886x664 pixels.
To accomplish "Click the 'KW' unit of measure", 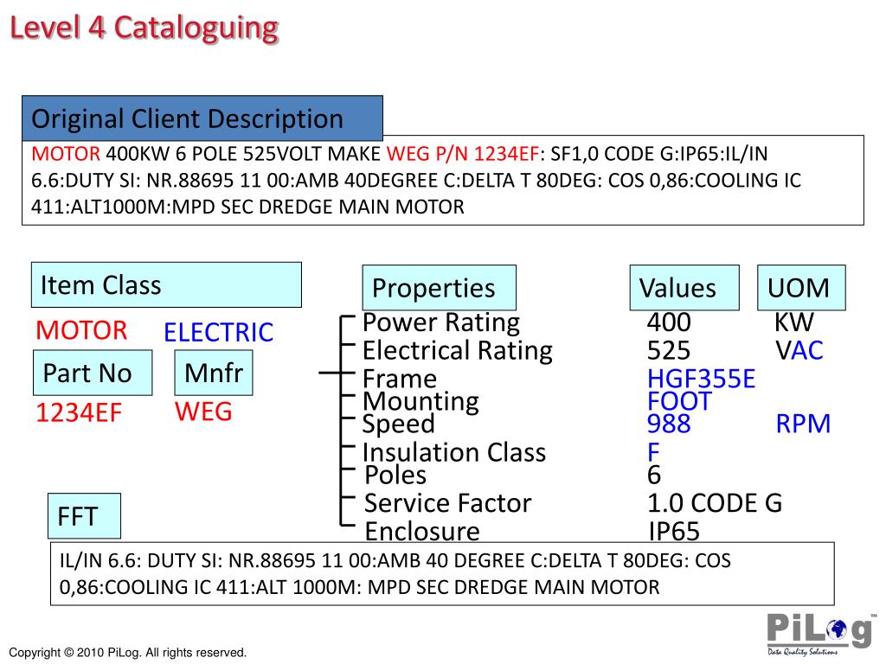I will click(x=794, y=322).
